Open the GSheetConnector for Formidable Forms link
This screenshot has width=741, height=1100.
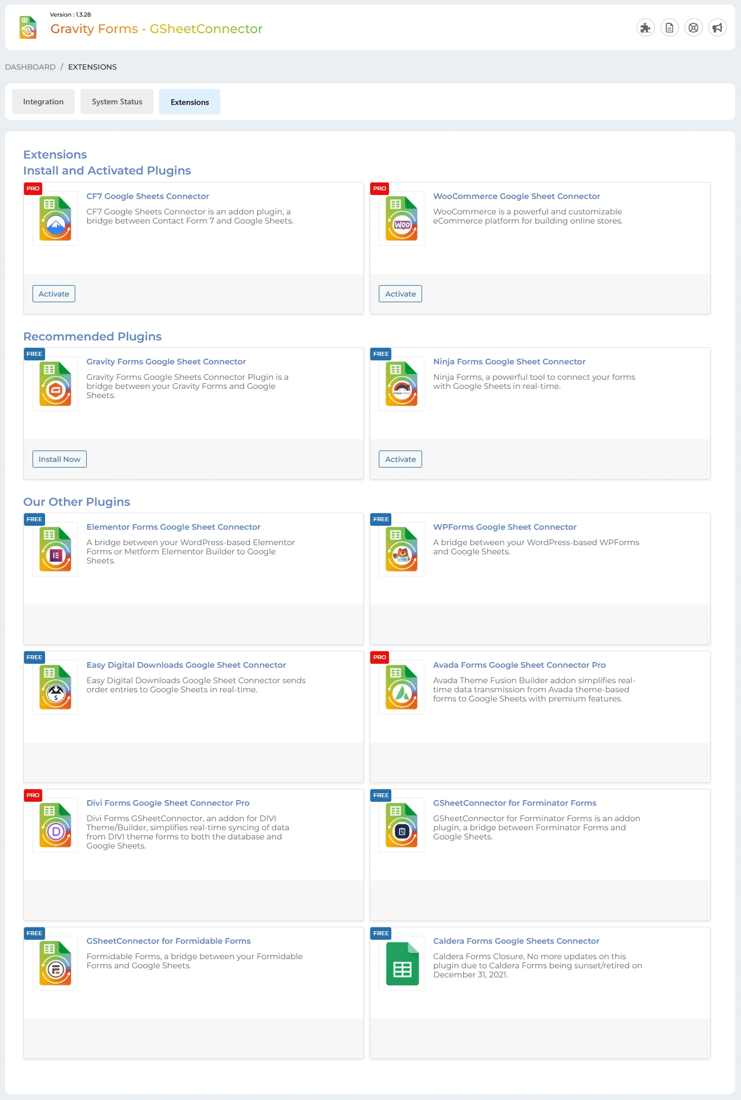pyautogui.click(x=169, y=941)
